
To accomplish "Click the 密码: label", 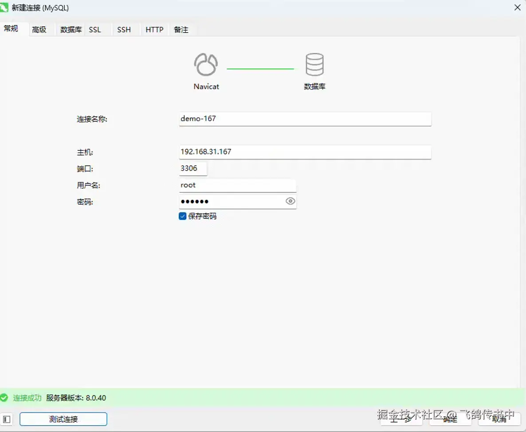I will point(85,202).
